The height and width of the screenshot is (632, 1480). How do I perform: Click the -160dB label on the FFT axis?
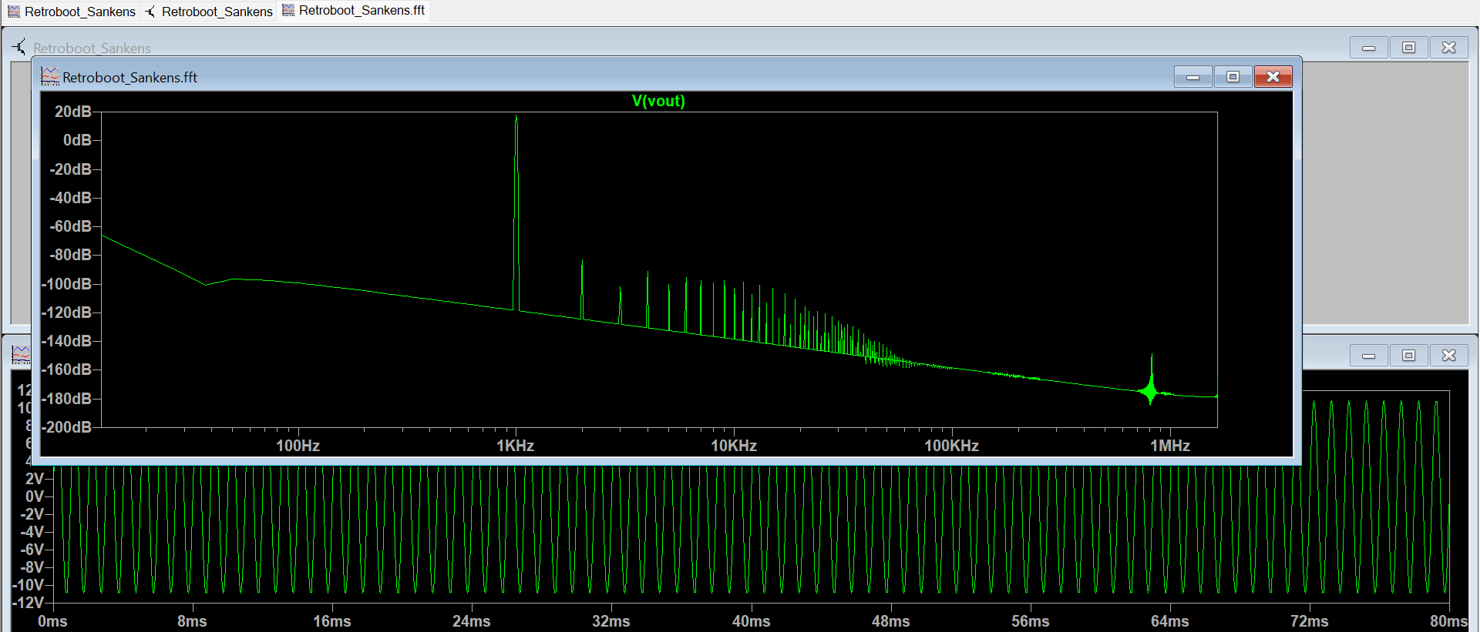(67, 370)
